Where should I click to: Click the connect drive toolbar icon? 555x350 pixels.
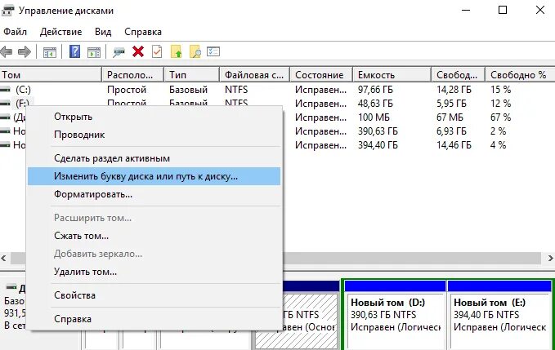[x=119, y=52]
